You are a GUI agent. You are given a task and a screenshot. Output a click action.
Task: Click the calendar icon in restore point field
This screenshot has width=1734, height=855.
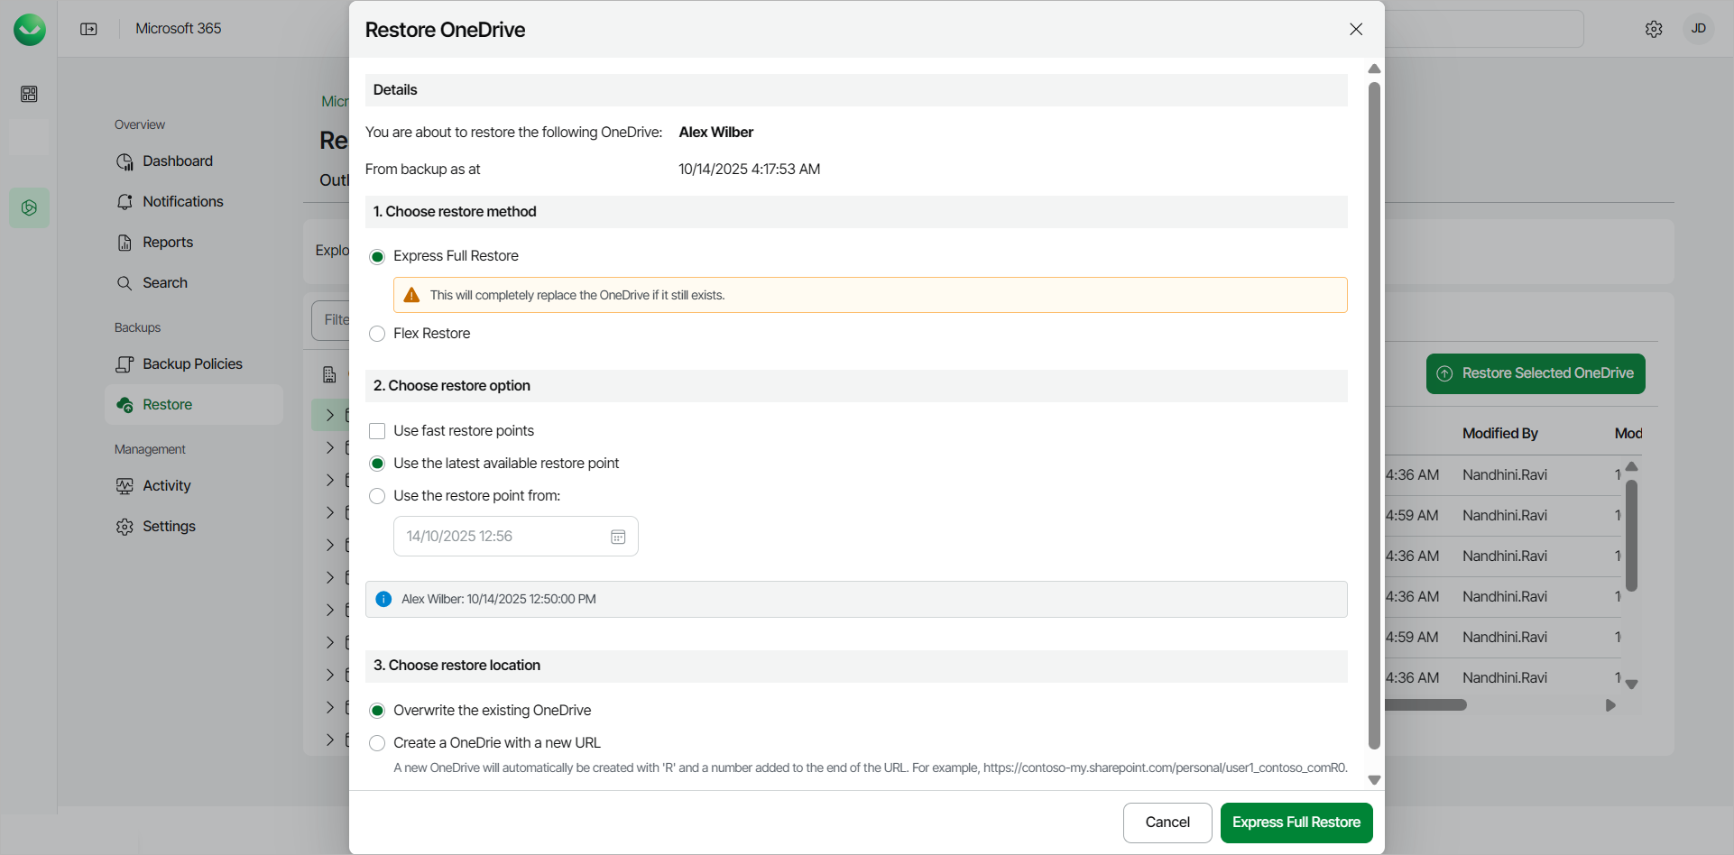click(618, 537)
